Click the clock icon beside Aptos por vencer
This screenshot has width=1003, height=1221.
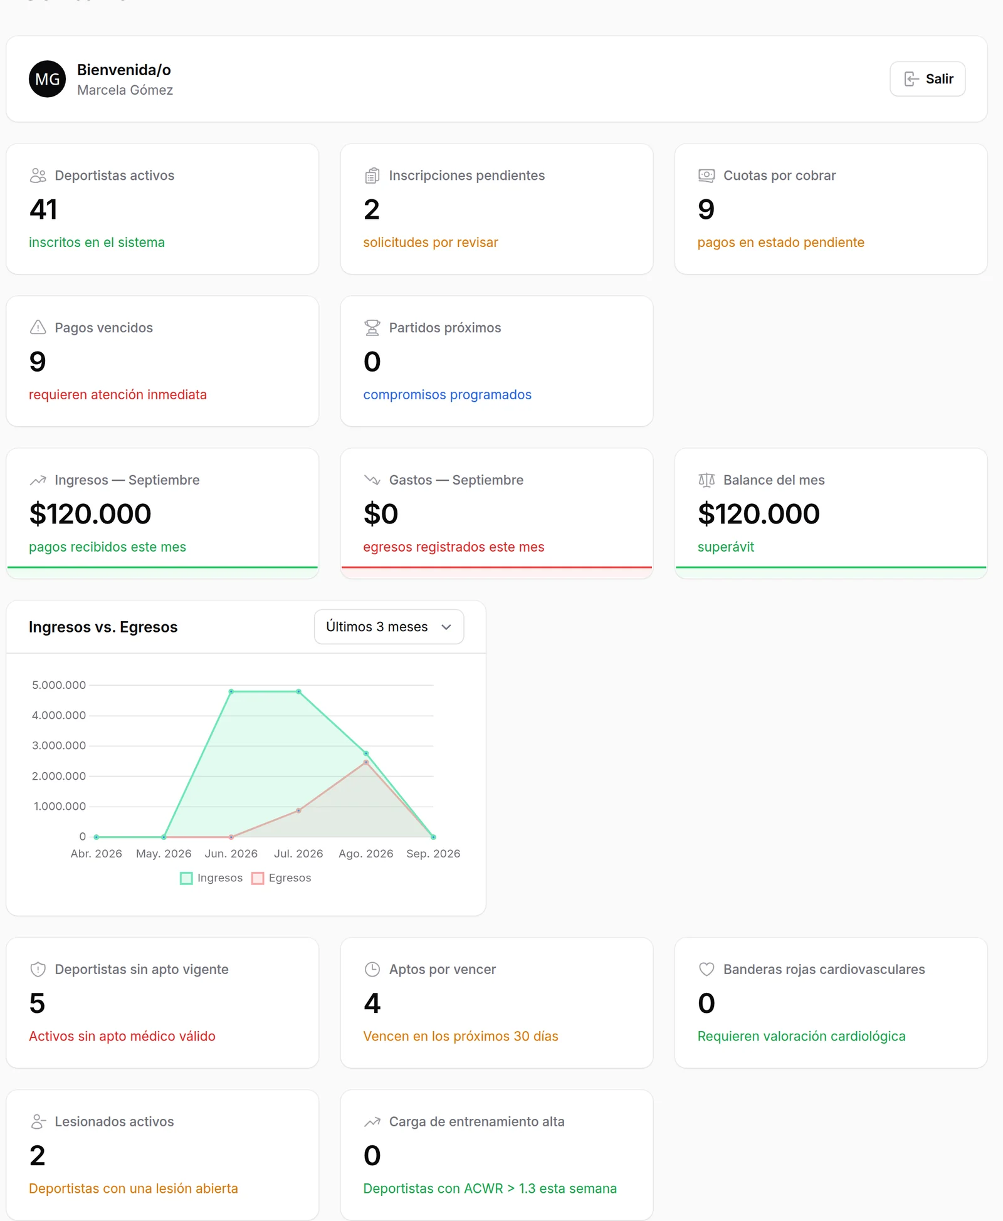click(x=372, y=970)
